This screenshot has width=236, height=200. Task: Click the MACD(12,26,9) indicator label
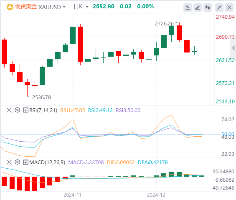click(x=47, y=162)
